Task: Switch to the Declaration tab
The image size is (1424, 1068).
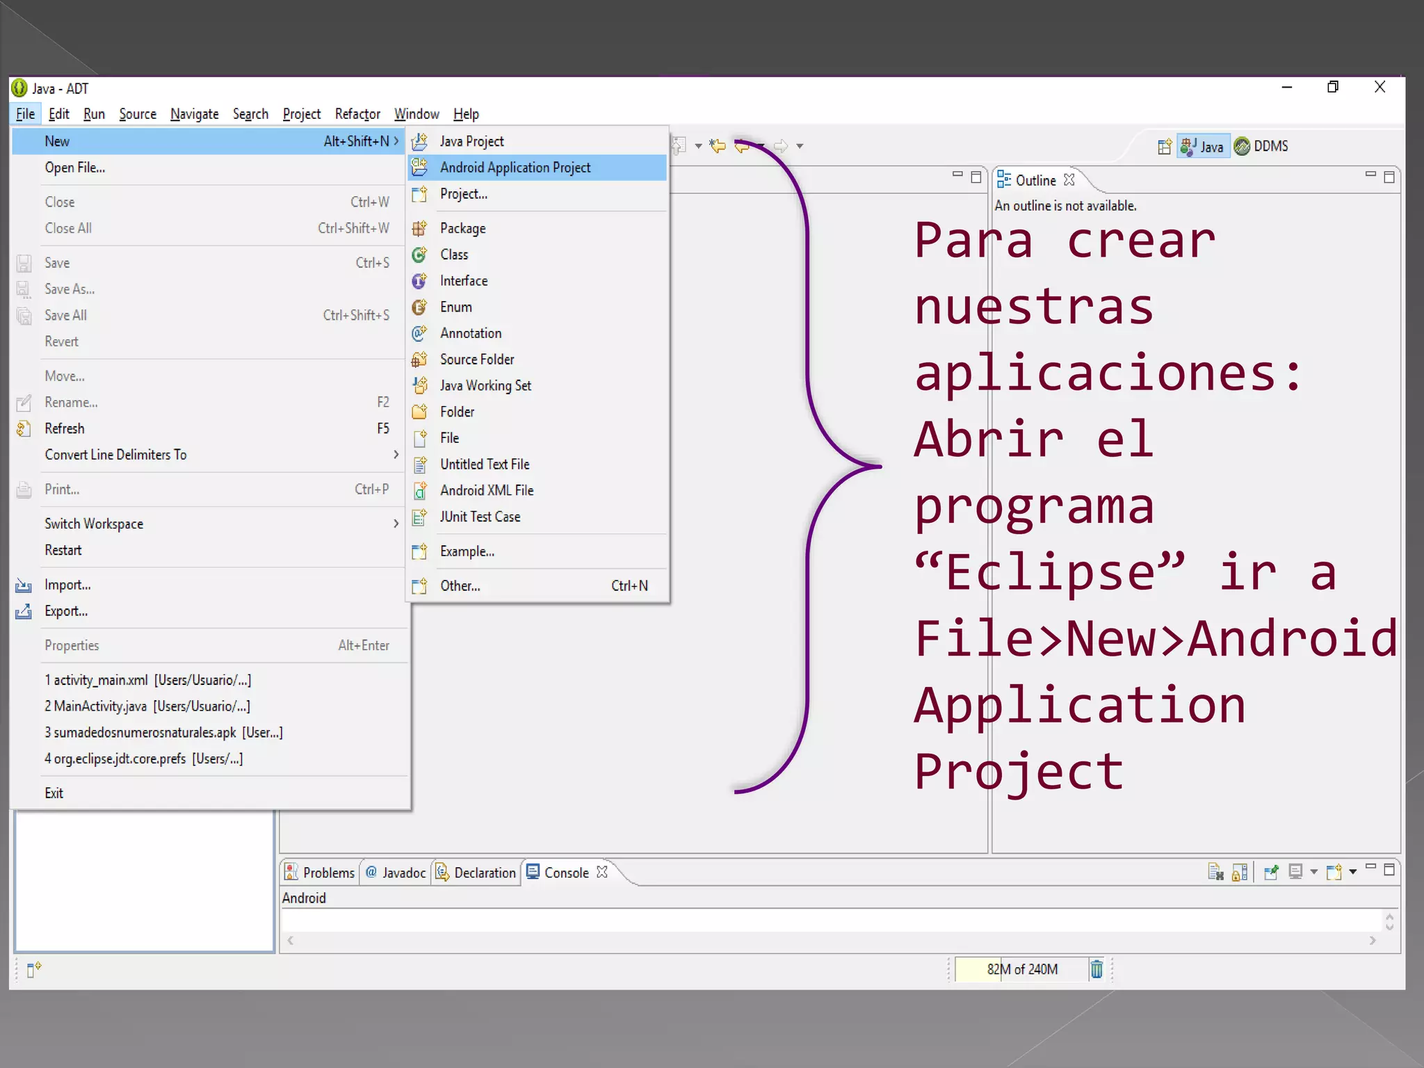Action: (x=476, y=873)
